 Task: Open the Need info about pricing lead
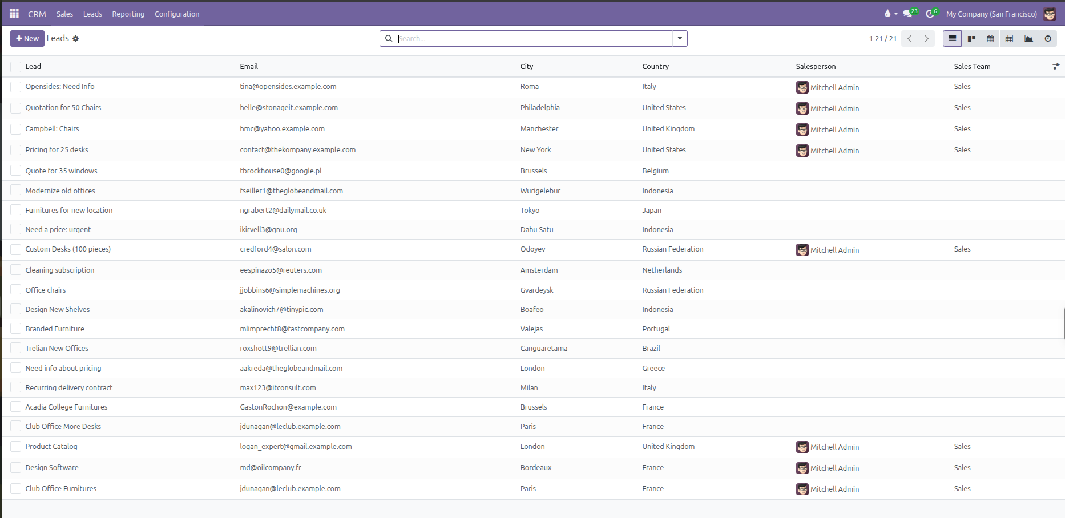[63, 368]
